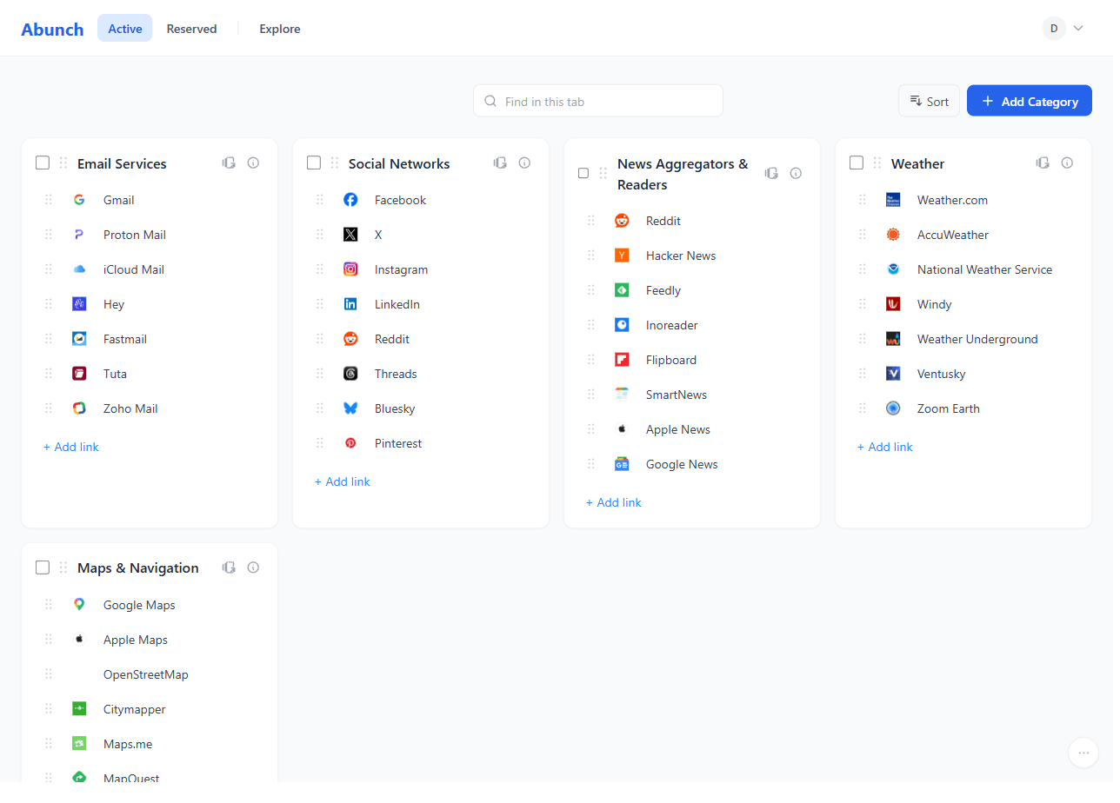Click the drag handle of Weather category title
This screenshot has width=1120, height=803.
pos(877,163)
